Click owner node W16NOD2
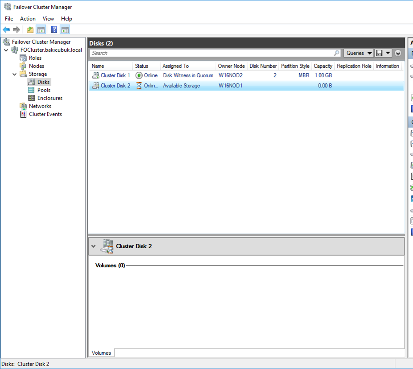Viewport: 413px width, 369px height. point(231,75)
